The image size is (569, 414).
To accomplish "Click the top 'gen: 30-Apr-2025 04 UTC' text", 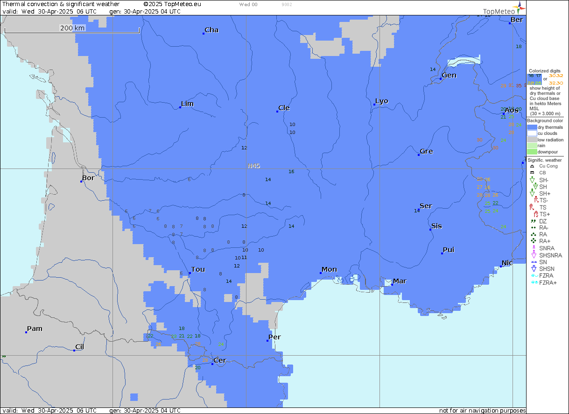I will coord(145,11).
